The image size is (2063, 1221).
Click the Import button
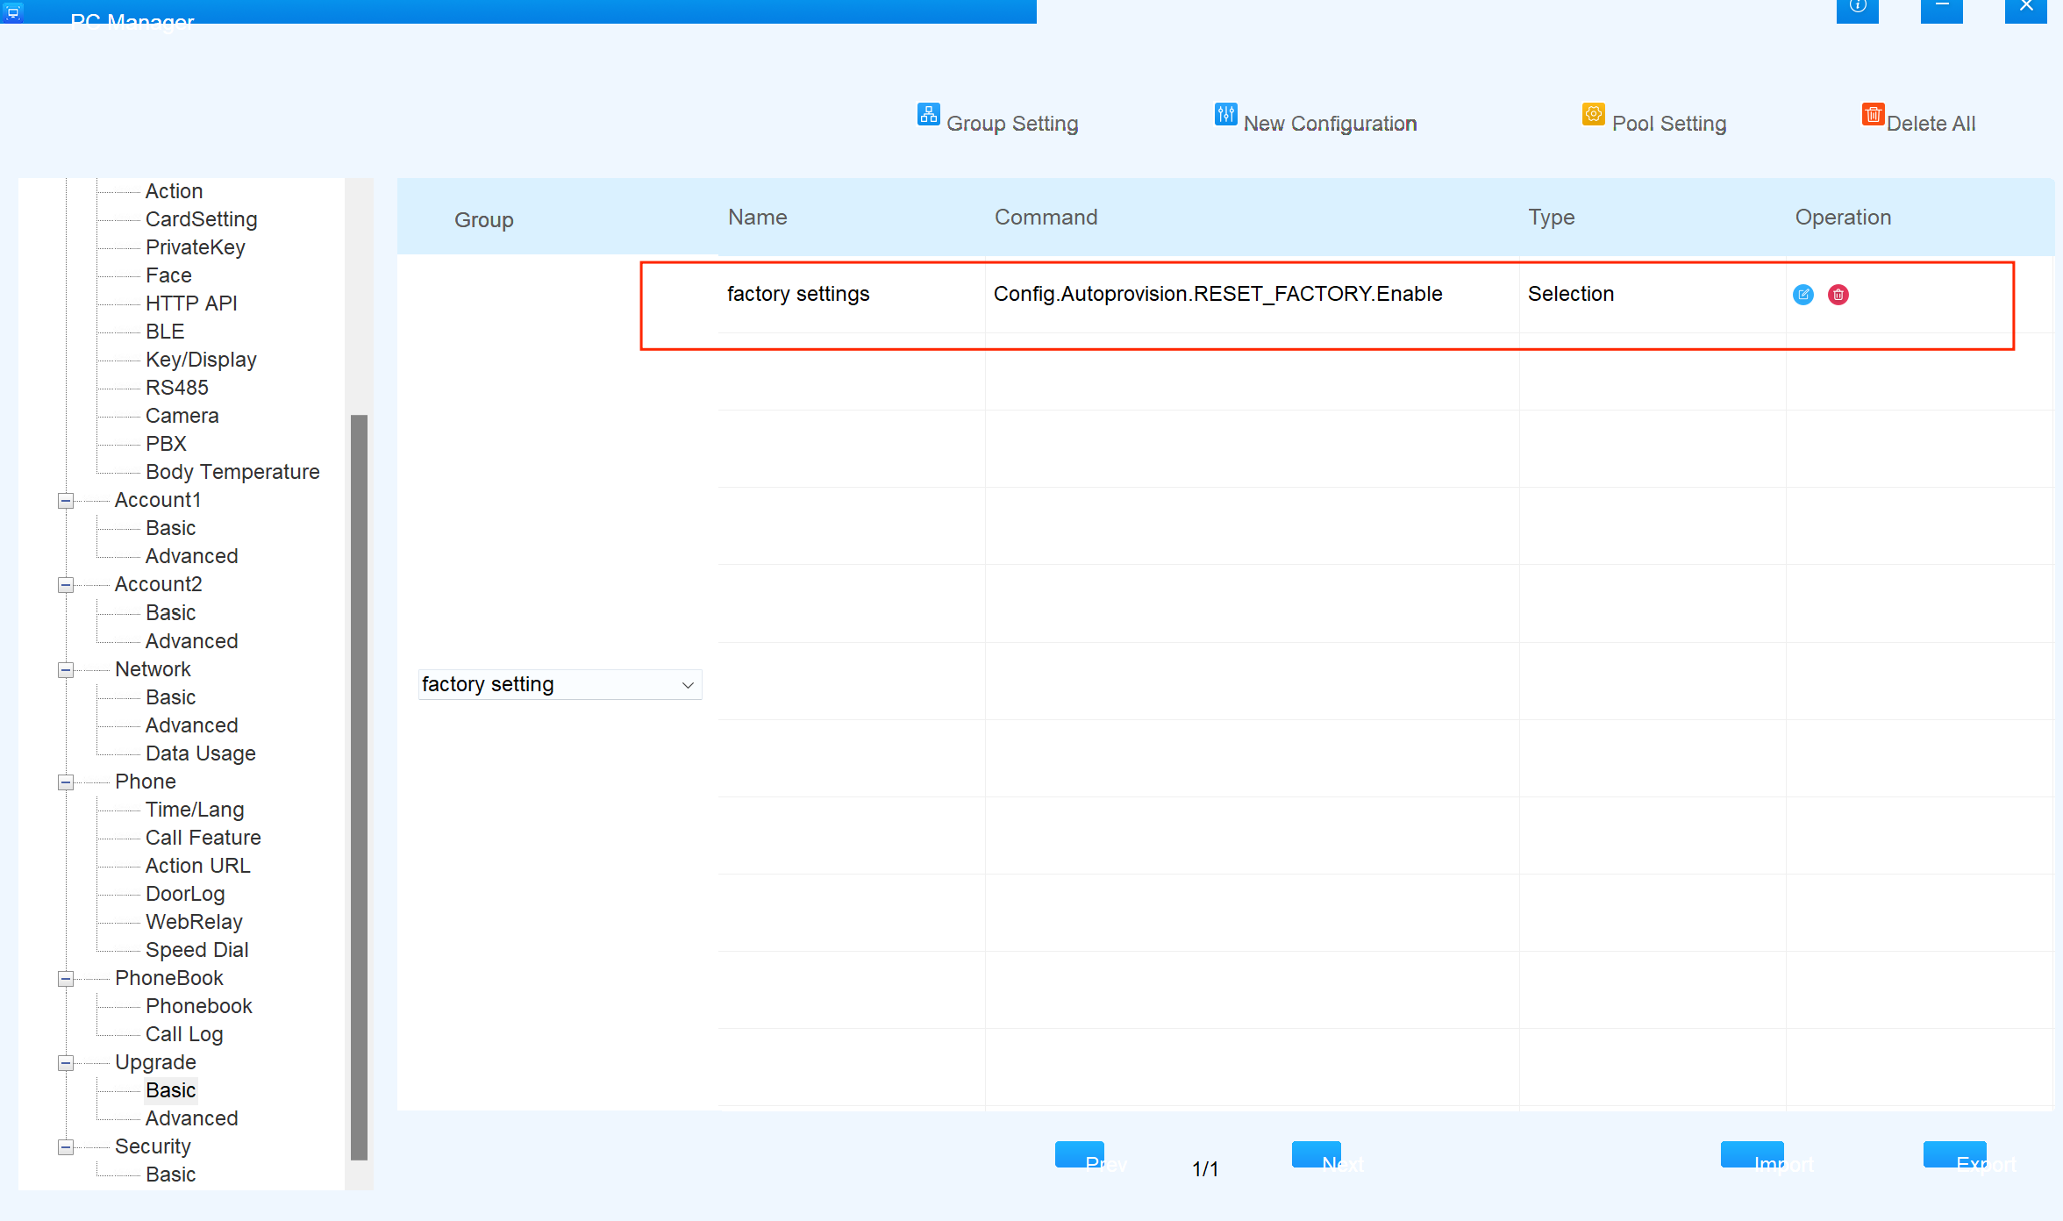1752,1155
